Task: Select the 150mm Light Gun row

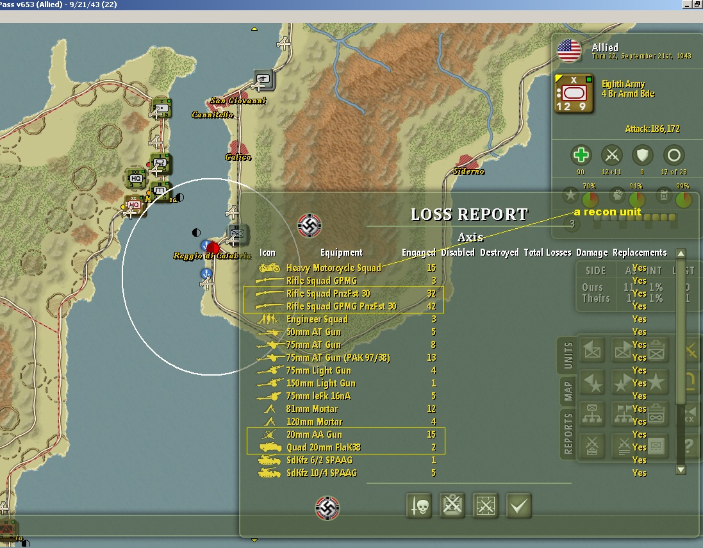Action: (453, 383)
